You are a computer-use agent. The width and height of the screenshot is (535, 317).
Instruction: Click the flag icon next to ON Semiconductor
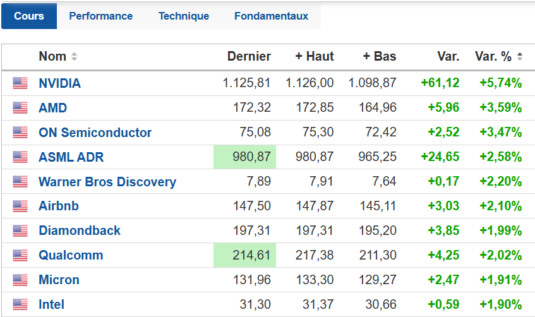coord(20,133)
